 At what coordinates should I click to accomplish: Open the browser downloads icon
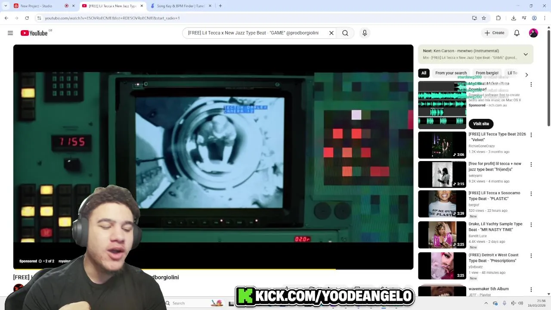(514, 18)
